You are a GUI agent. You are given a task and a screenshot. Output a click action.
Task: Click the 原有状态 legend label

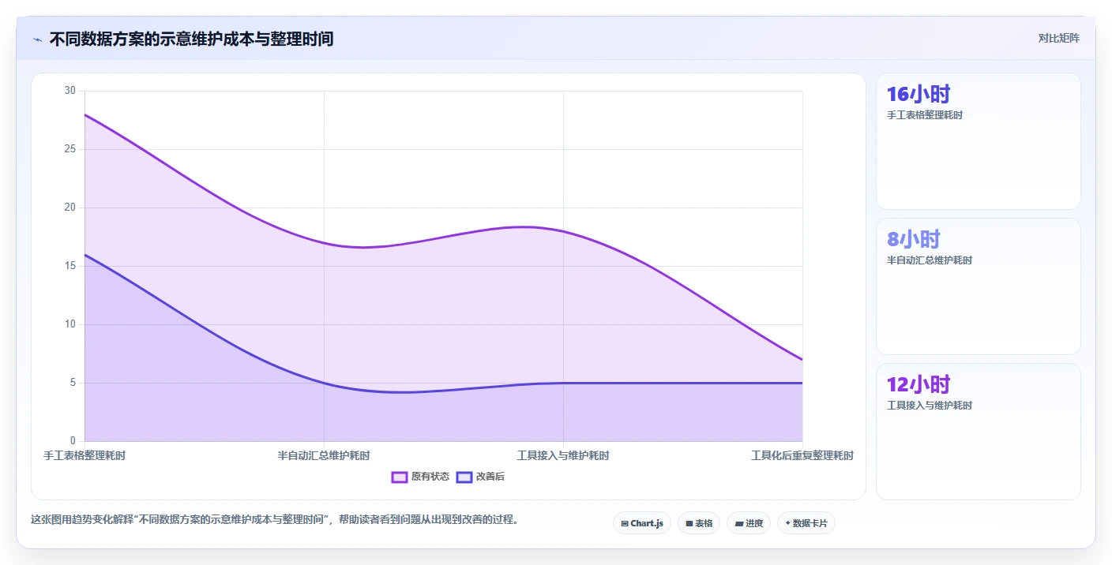click(430, 477)
